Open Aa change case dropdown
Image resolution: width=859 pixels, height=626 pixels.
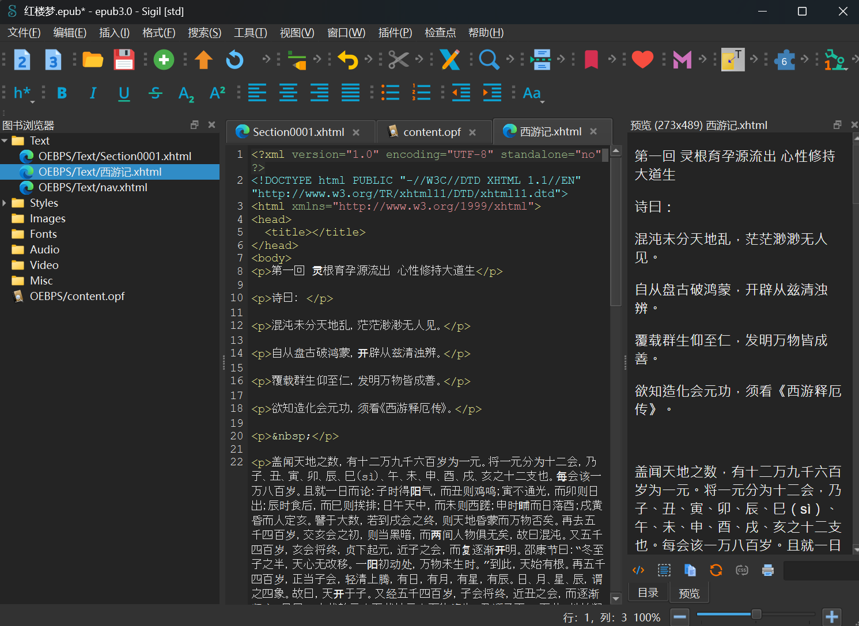click(533, 93)
